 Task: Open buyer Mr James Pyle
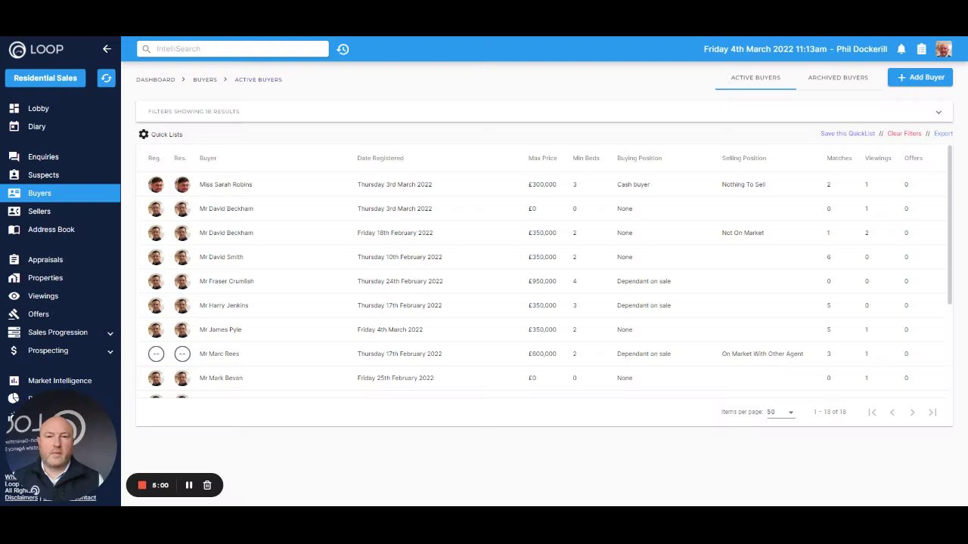pos(220,329)
